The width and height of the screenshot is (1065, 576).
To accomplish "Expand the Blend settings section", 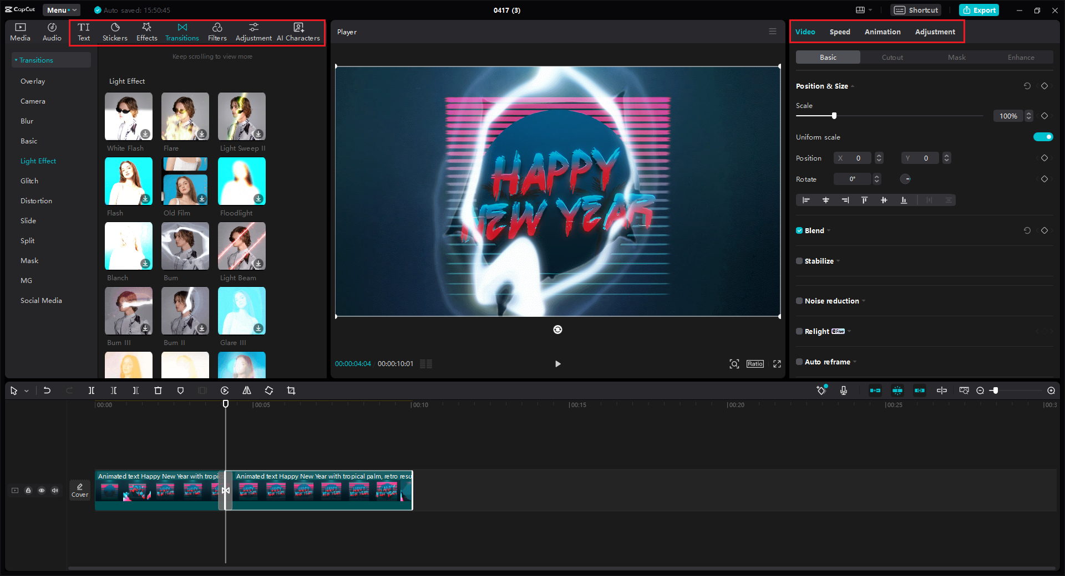I will coord(829,230).
